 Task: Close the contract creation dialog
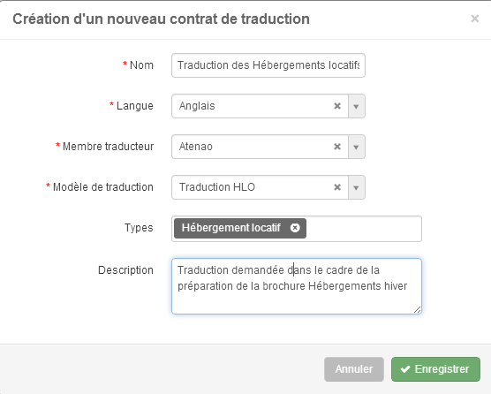(475, 19)
